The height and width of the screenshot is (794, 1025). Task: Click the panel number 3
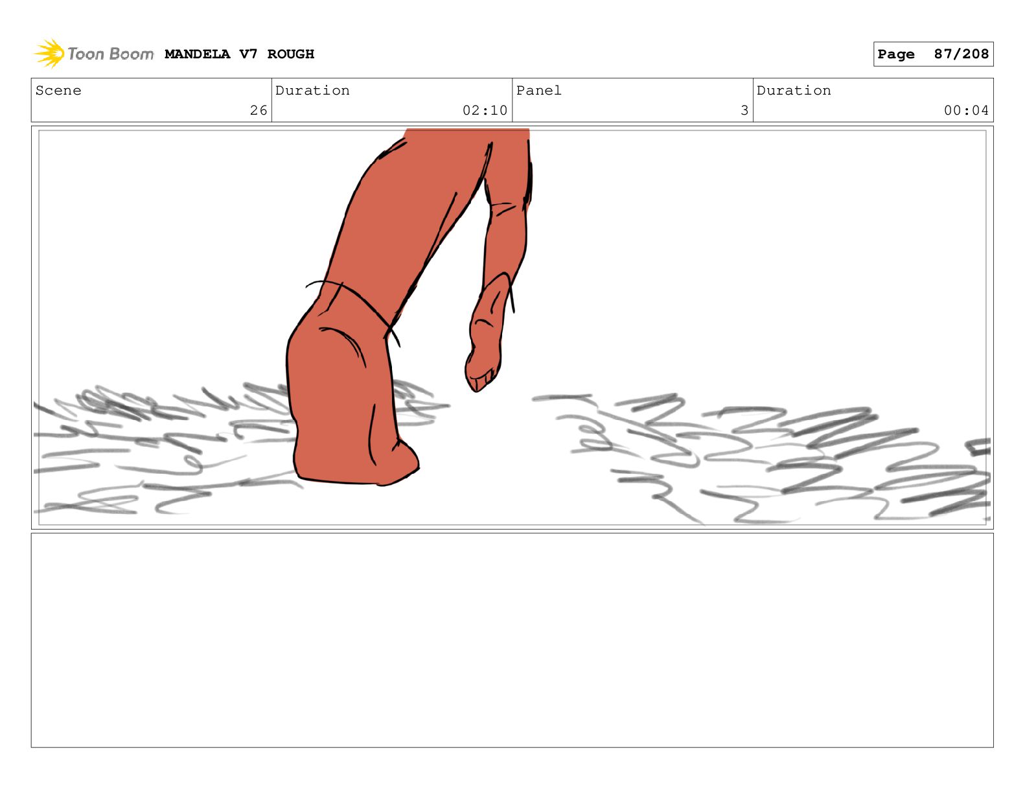(x=744, y=110)
